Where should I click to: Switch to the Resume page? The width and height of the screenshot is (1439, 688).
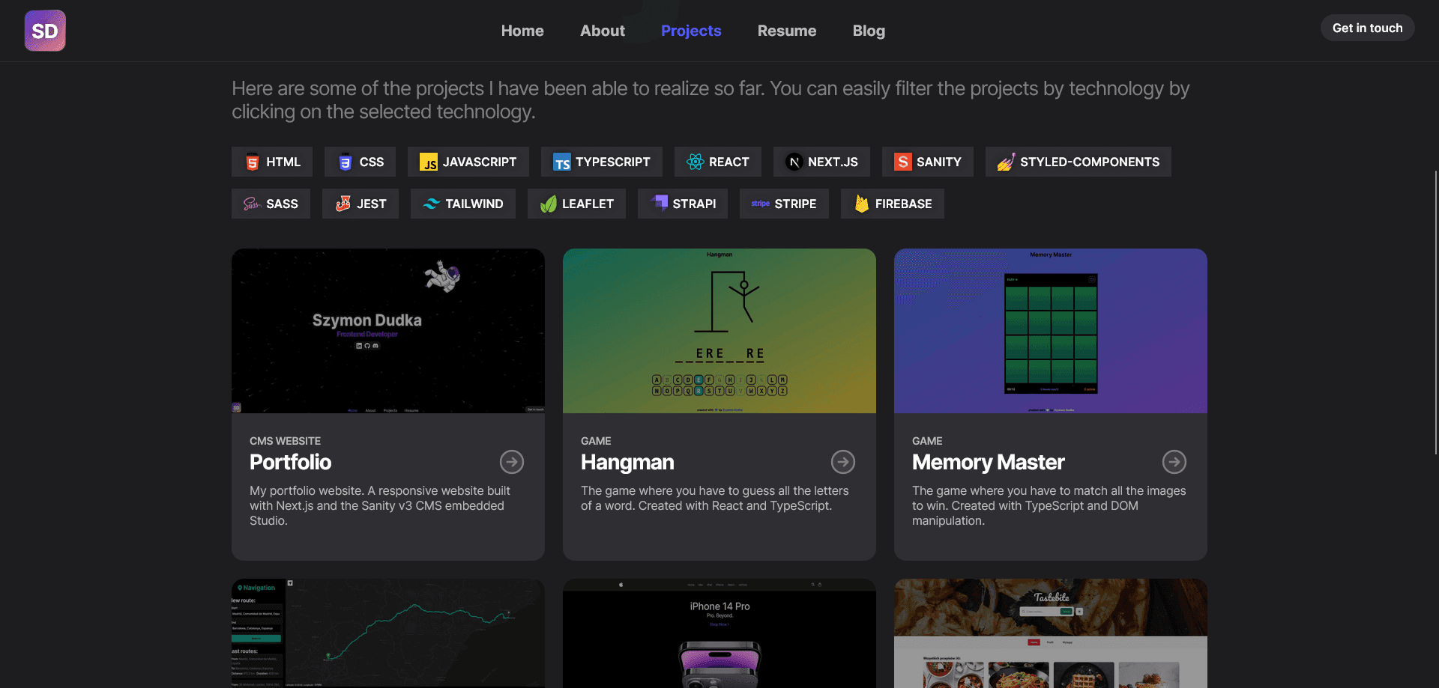pyautogui.click(x=787, y=31)
